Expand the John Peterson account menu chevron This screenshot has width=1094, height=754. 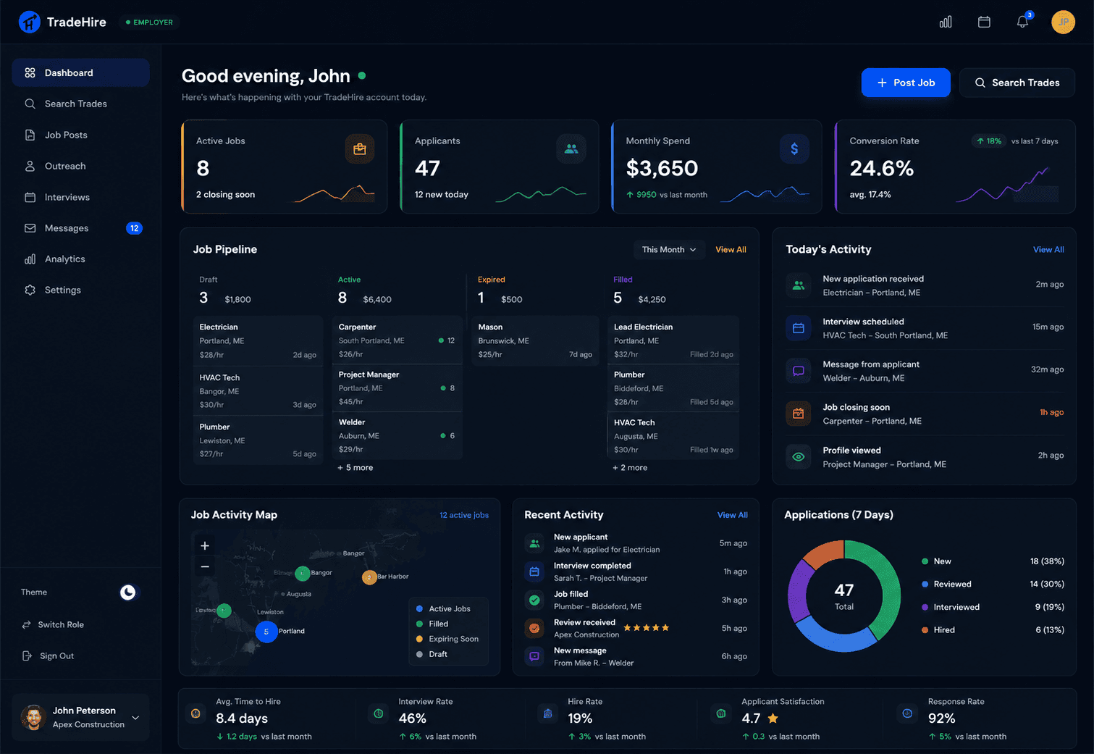point(135,718)
